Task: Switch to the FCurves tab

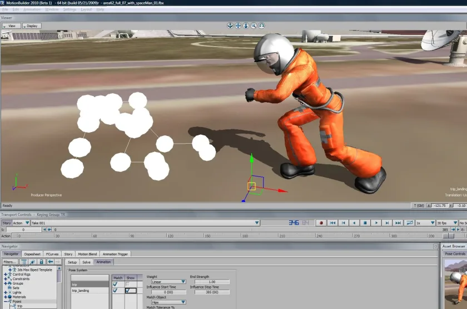Action: coord(52,254)
